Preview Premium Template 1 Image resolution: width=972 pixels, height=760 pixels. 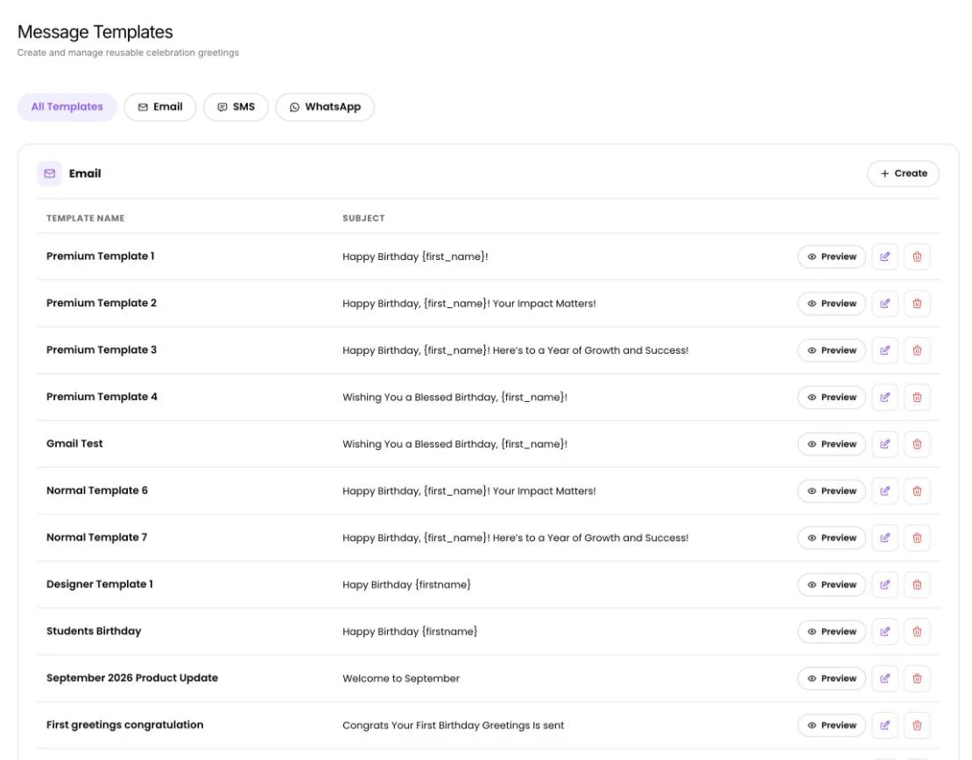tap(831, 257)
